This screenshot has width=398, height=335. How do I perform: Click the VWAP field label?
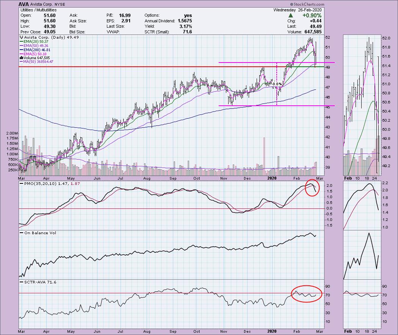click(113, 32)
